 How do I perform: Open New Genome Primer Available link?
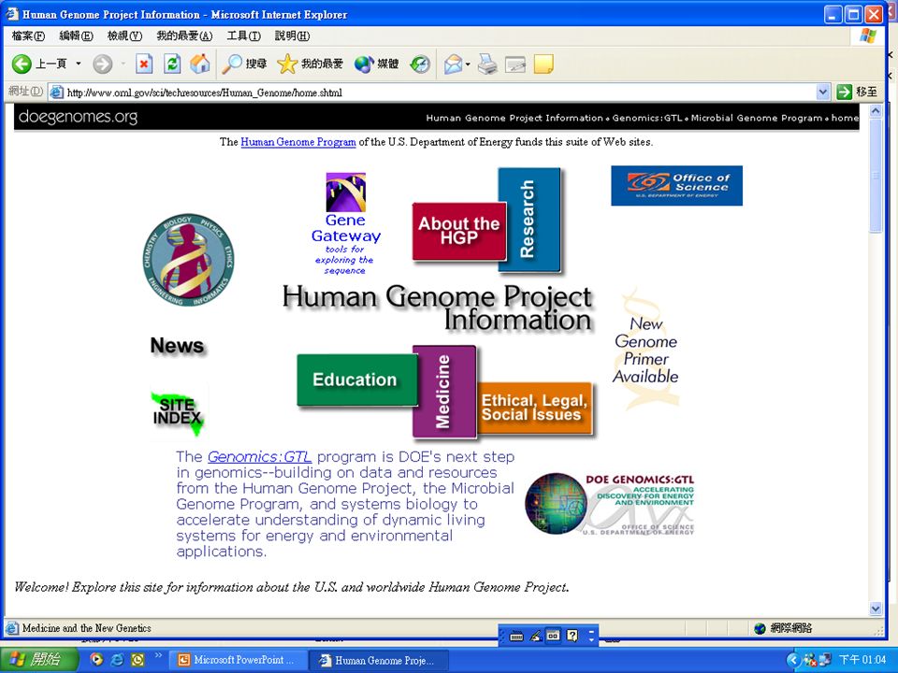(646, 351)
